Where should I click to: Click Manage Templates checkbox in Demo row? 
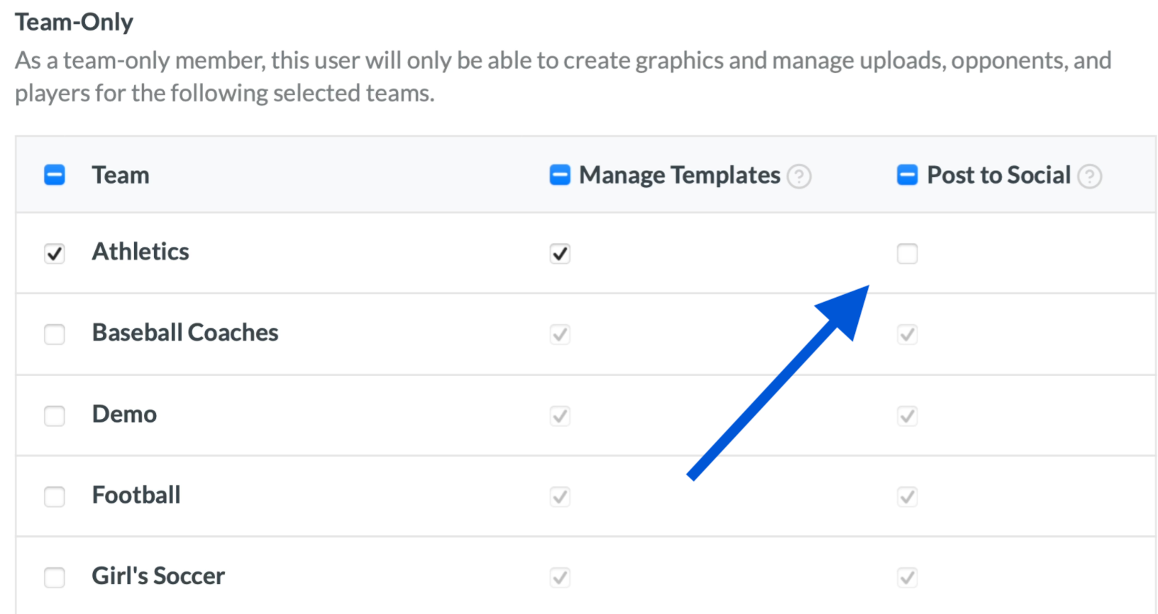560,415
